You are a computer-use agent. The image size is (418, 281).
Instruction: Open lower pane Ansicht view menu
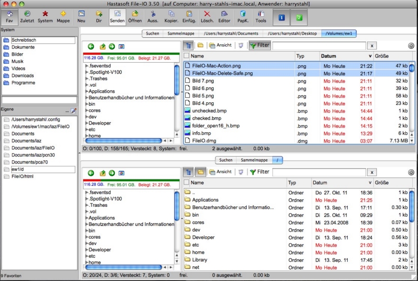(220, 172)
